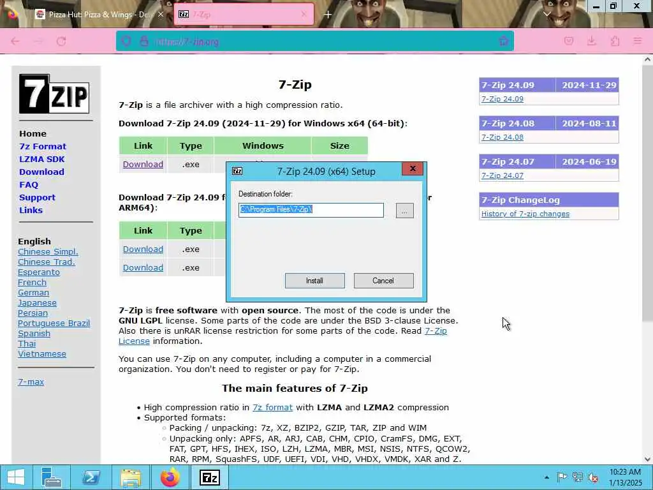The image size is (653, 490).
Task: Launch PowerShell from the taskbar
Action: tap(91, 477)
